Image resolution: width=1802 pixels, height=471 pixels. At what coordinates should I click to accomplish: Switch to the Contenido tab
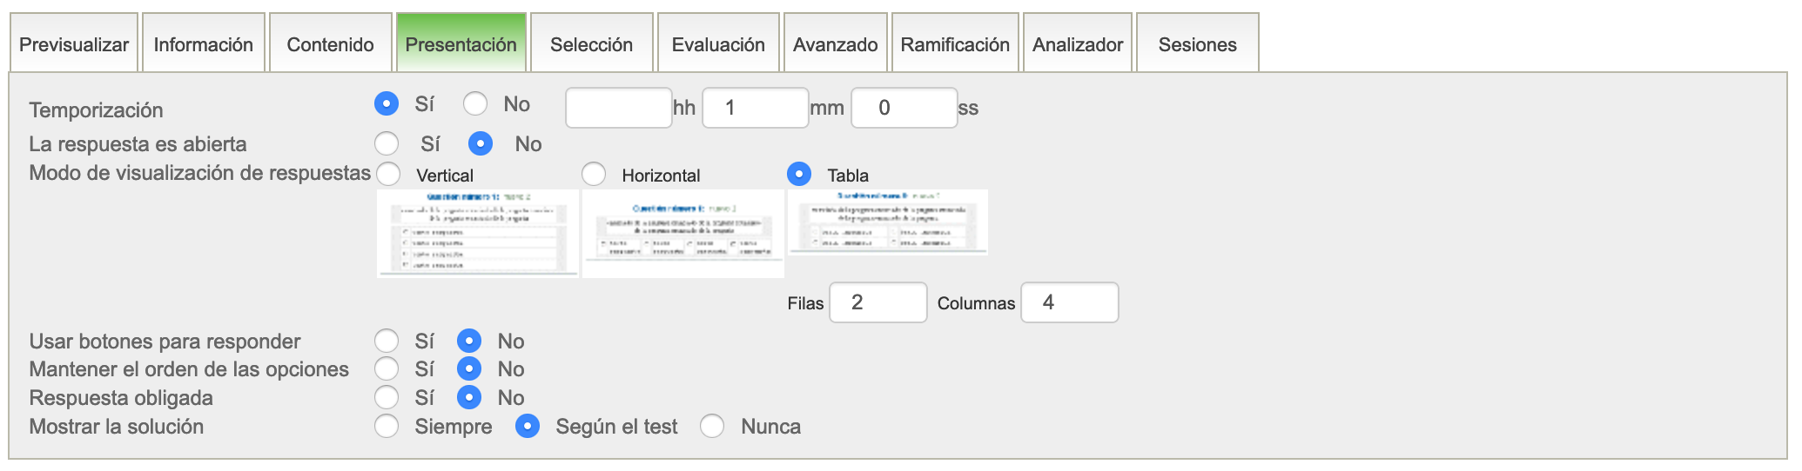point(330,44)
